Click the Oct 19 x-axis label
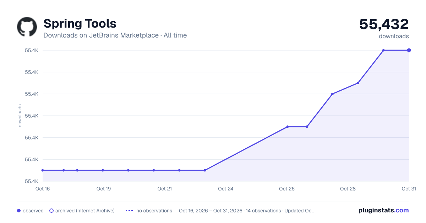Viewport: 426px width, 223px height. coord(104,189)
